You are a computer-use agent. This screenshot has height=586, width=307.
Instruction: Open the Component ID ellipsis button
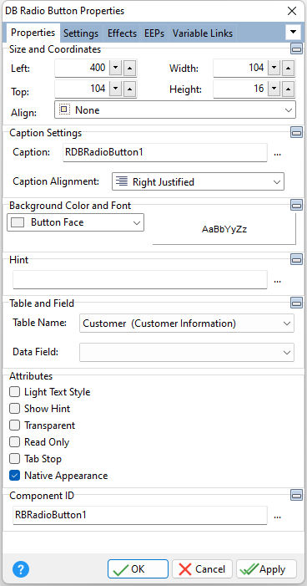pos(277,517)
